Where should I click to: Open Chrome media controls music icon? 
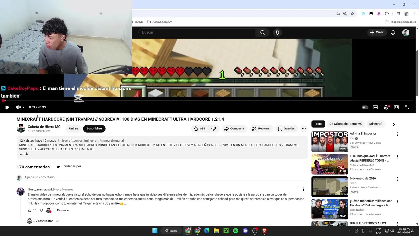pos(398,14)
